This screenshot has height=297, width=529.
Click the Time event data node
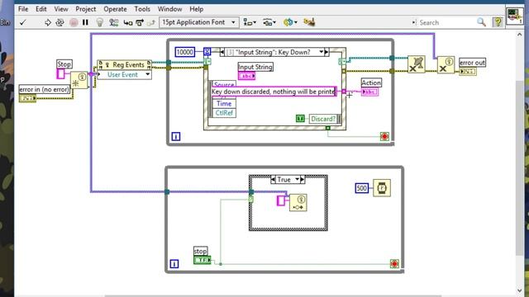[224, 103]
